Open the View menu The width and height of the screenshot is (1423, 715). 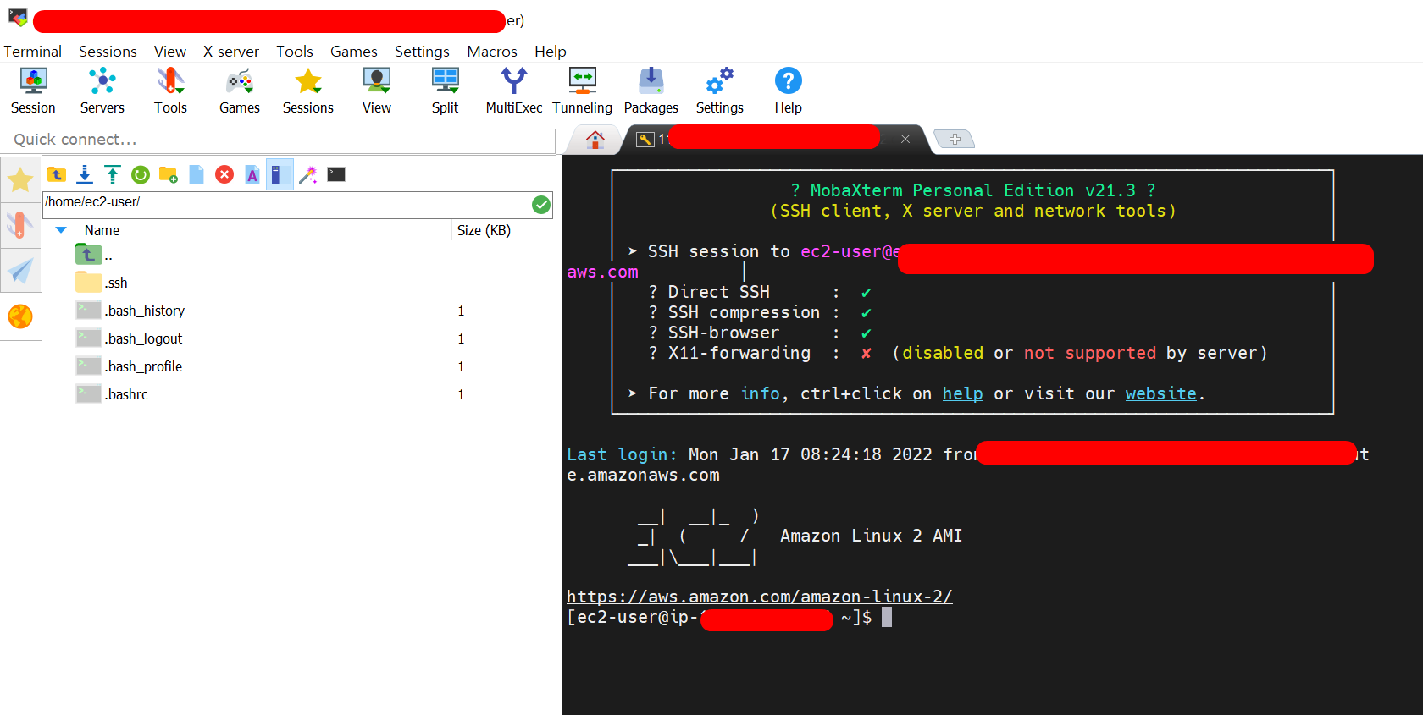170,52
